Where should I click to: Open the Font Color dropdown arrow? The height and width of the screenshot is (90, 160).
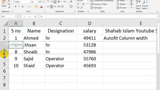(x=44, y=7)
